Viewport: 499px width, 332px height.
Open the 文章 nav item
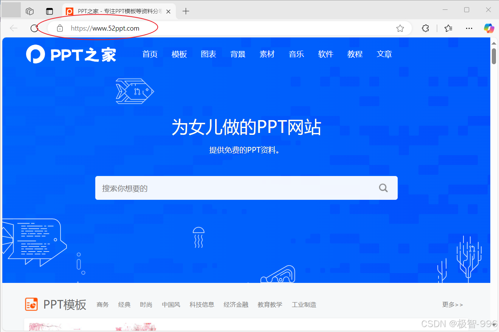(384, 54)
